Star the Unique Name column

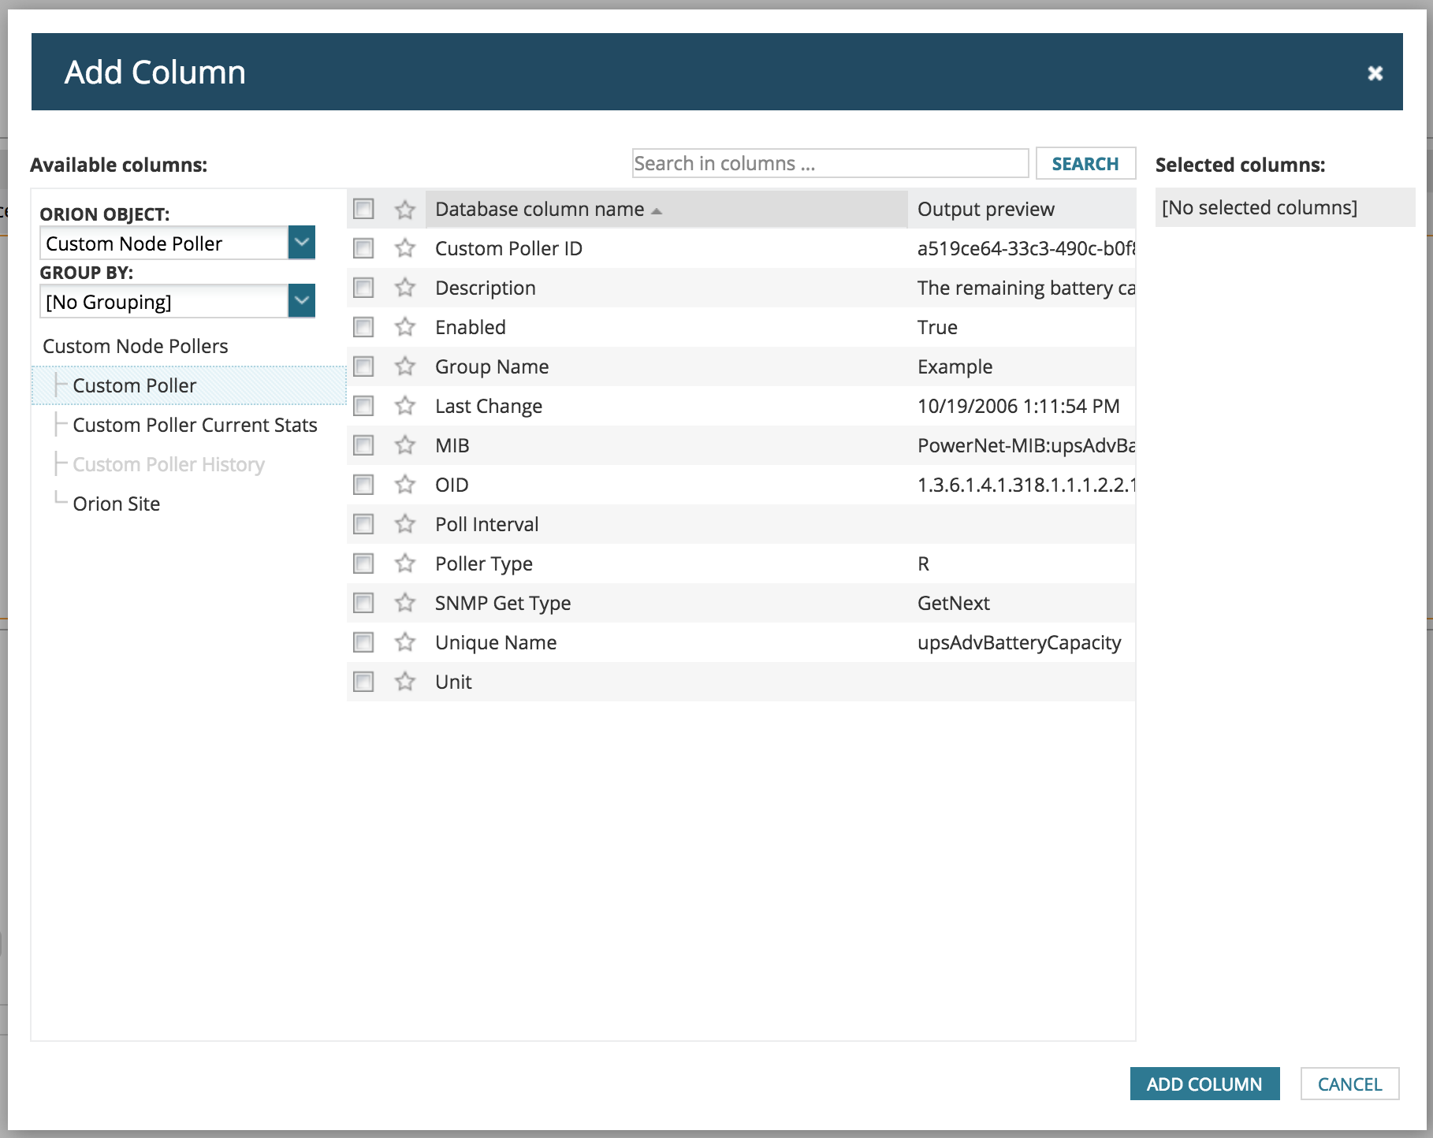click(x=405, y=642)
